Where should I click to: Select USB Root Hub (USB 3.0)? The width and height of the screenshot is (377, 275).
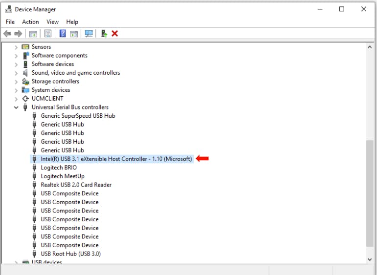tap(71, 254)
